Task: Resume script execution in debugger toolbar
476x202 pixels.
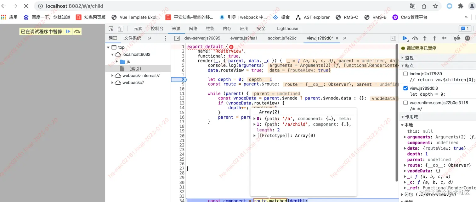Action: pyautogui.click(x=405, y=38)
